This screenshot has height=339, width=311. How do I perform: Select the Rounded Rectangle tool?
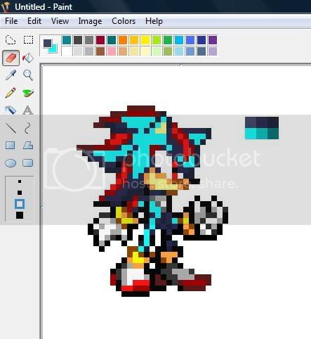pos(28,162)
